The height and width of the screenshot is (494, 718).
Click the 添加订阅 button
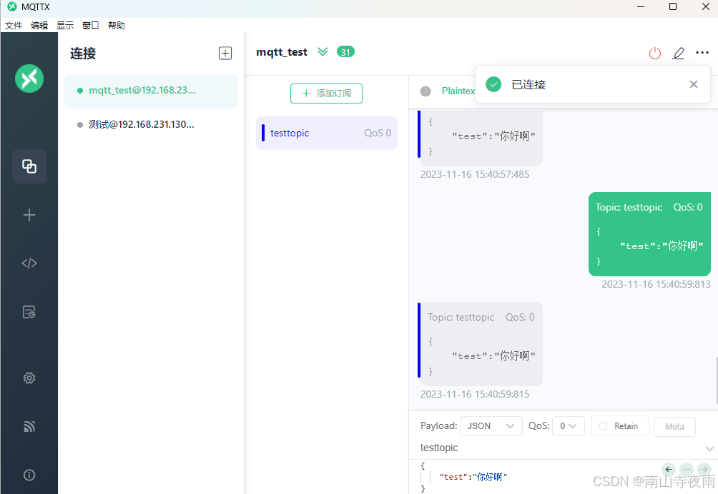pos(327,94)
